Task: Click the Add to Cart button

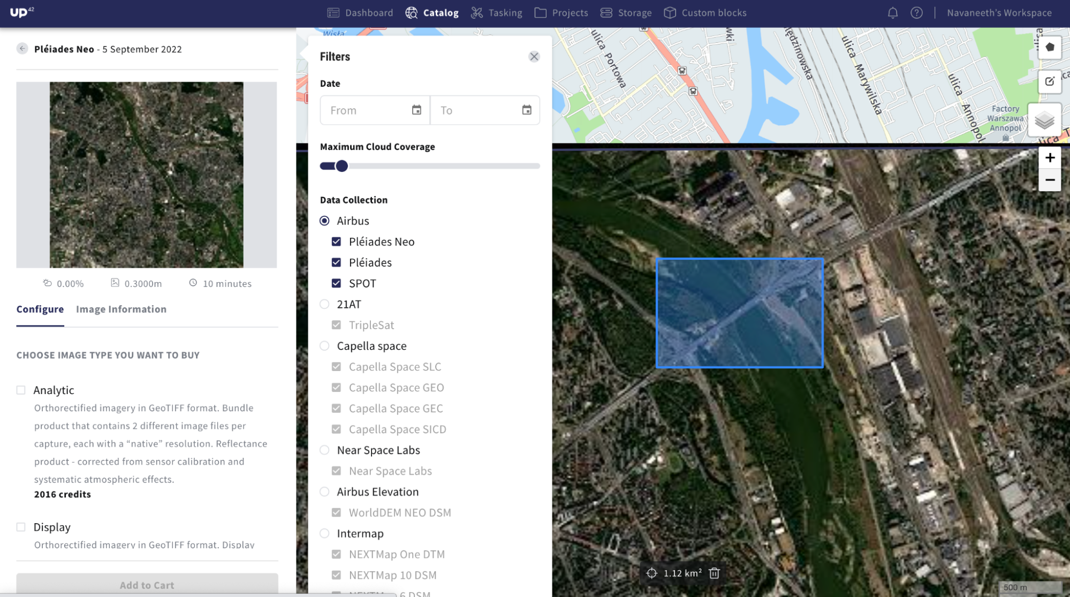Action: click(x=147, y=585)
